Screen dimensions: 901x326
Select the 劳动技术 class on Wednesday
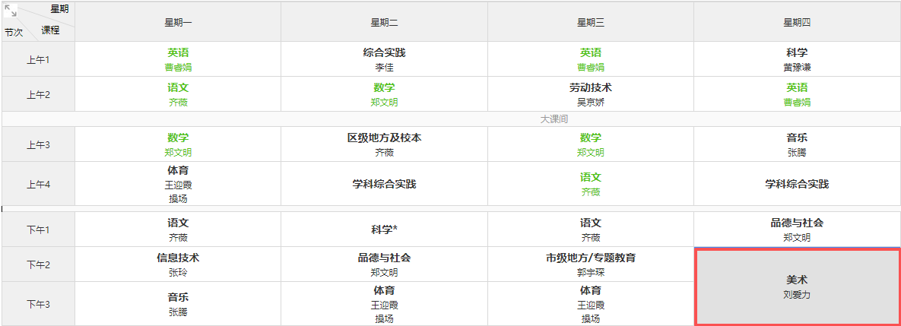click(590, 94)
